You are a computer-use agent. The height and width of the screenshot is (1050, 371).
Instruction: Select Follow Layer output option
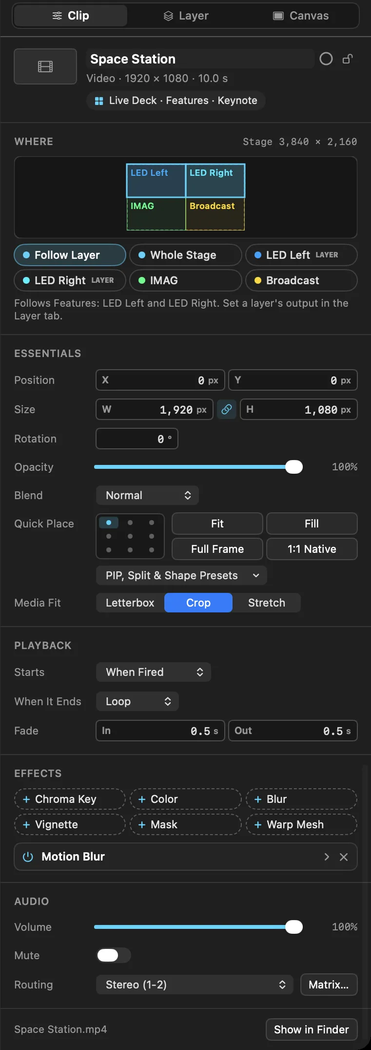[70, 255]
